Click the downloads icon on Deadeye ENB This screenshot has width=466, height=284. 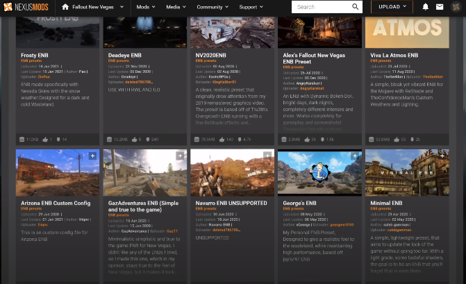[147, 140]
